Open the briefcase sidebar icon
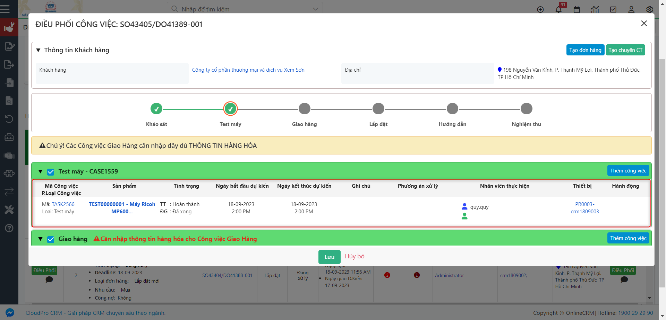Viewport: 666px width, 320px height. click(9, 137)
